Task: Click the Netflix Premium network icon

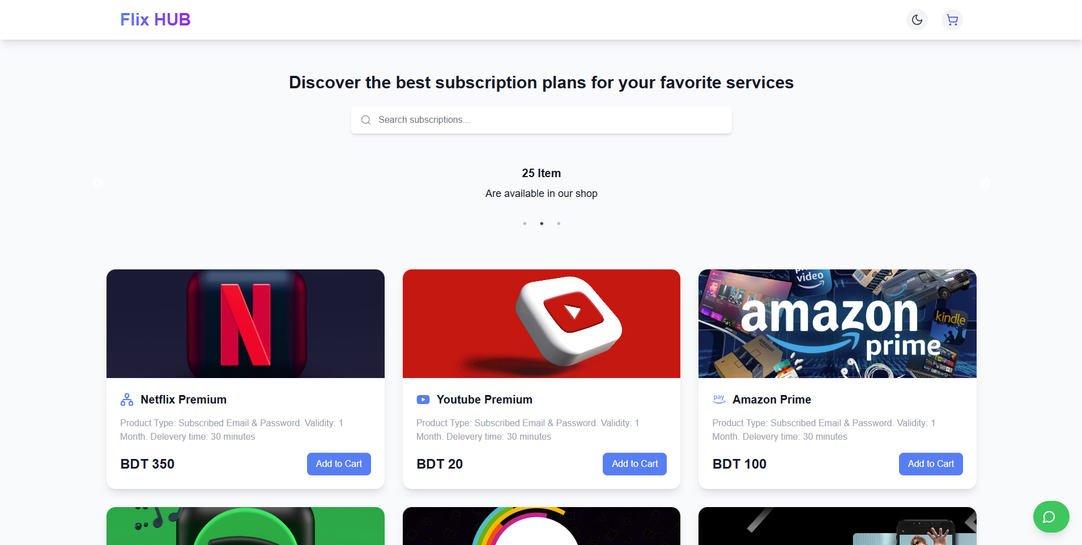Action: 127,400
